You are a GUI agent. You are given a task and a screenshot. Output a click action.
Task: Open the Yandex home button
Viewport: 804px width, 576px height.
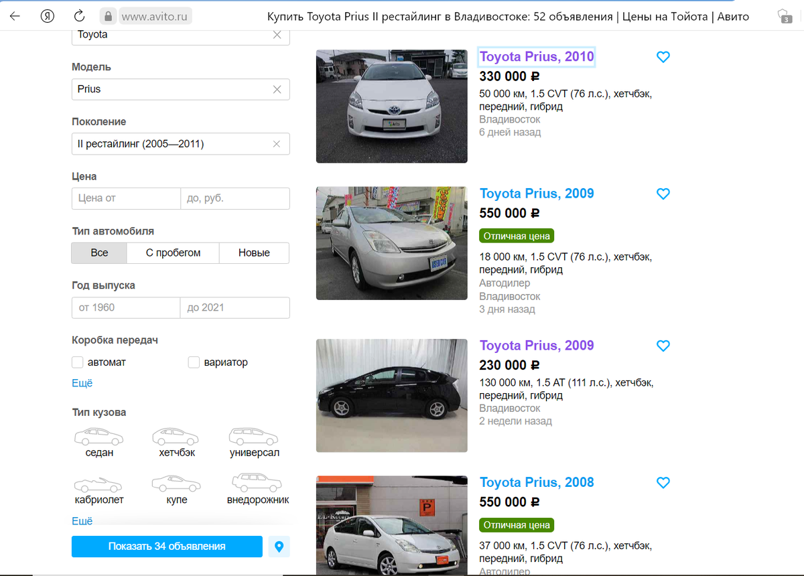[47, 16]
